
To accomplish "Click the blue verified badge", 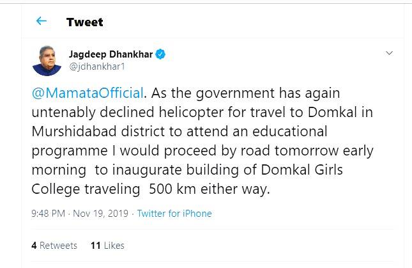I will (x=162, y=54).
